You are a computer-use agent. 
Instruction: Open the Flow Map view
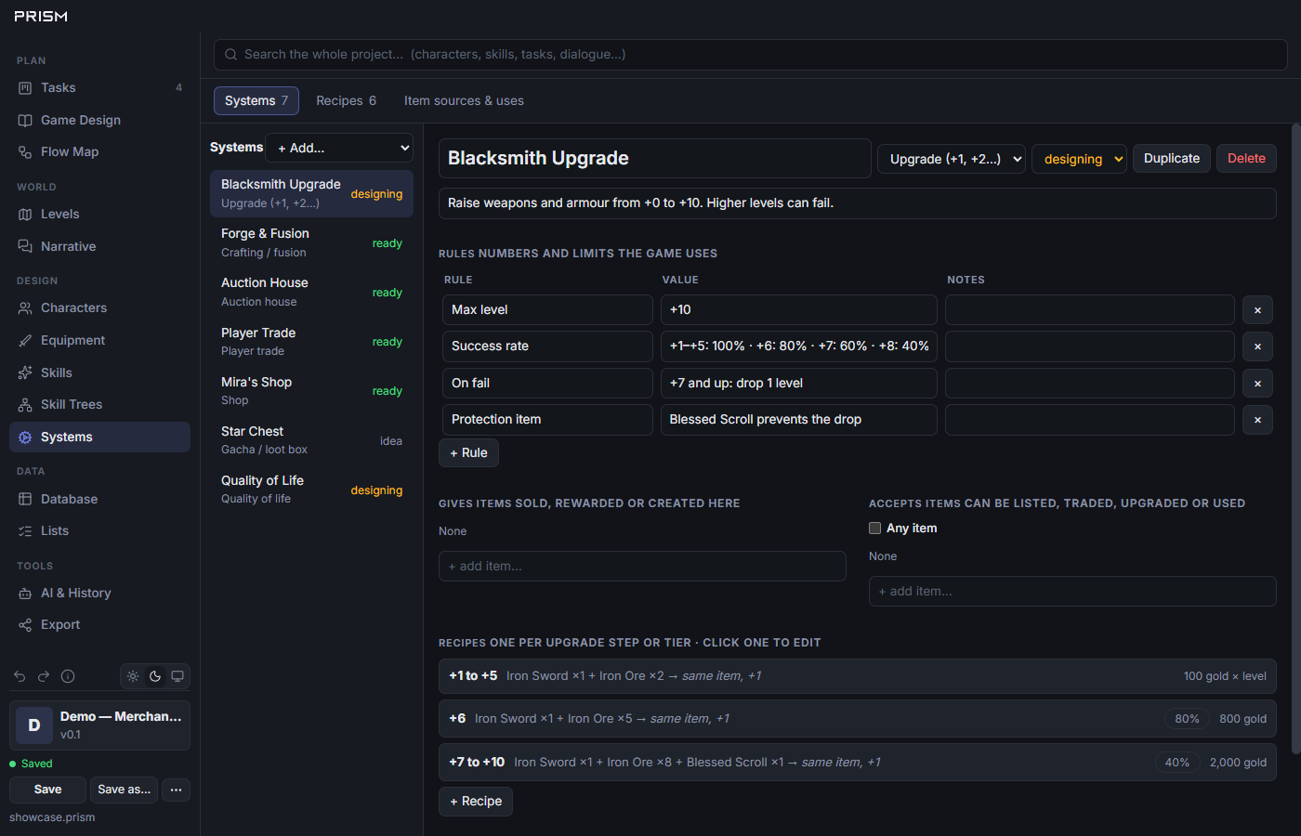click(99, 151)
